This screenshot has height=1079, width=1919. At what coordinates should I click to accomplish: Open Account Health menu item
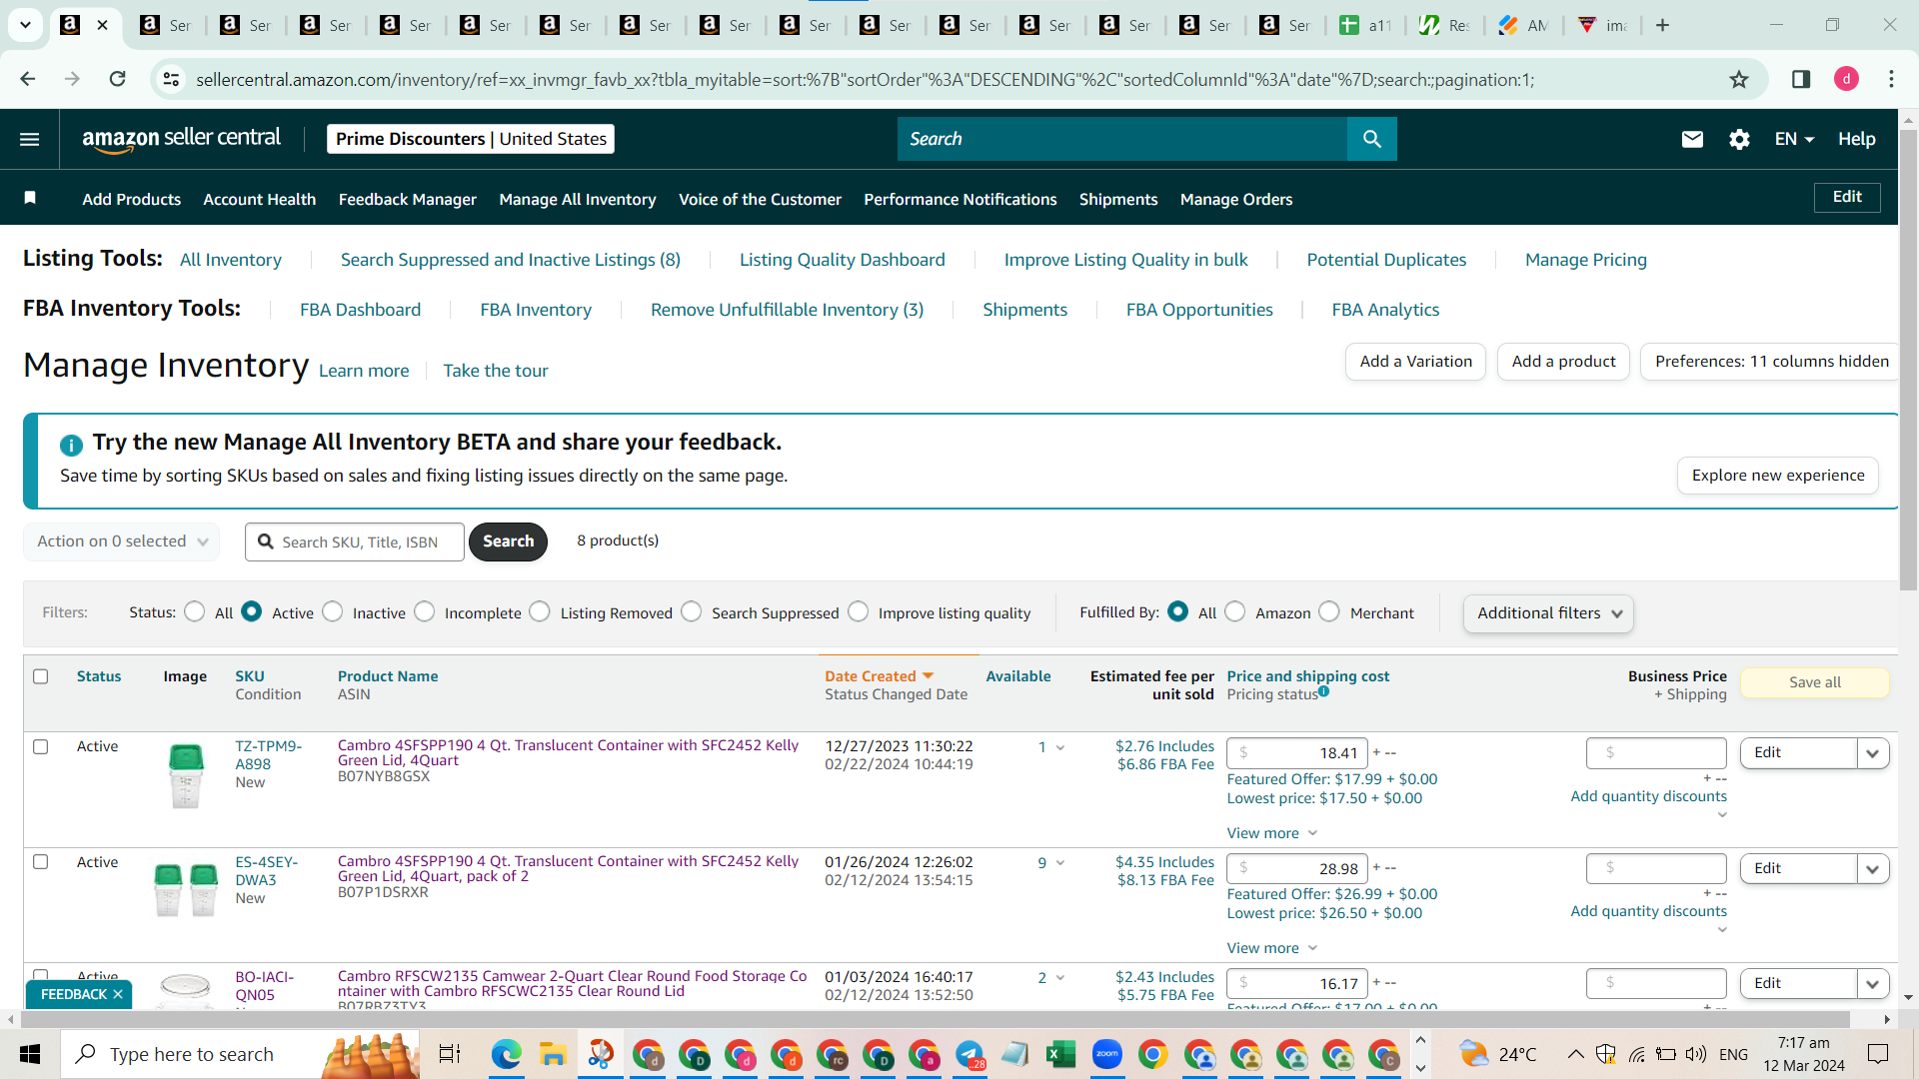click(x=260, y=199)
